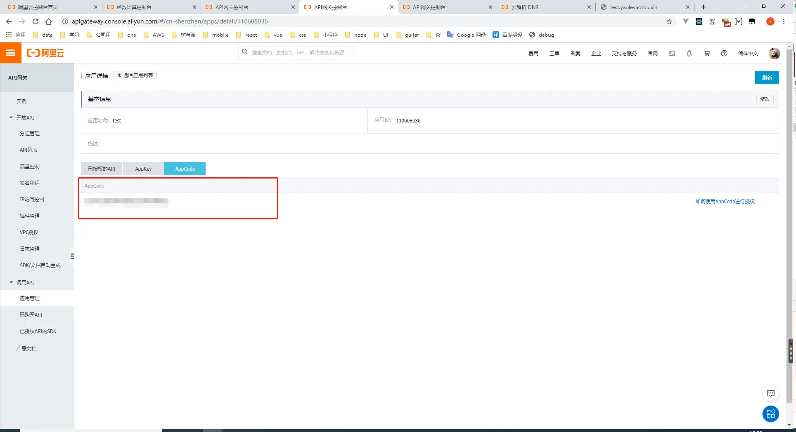The width and height of the screenshot is (796, 432).
Task: Open the 工单 menu
Action: tap(554, 53)
